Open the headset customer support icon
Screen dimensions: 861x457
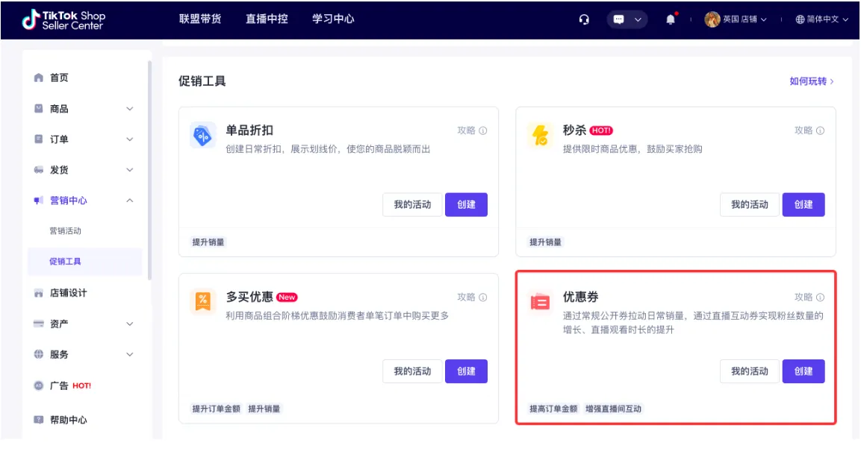tap(584, 19)
